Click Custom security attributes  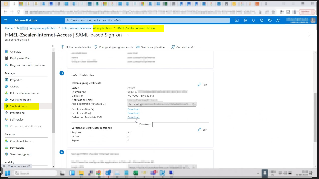(25, 126)
